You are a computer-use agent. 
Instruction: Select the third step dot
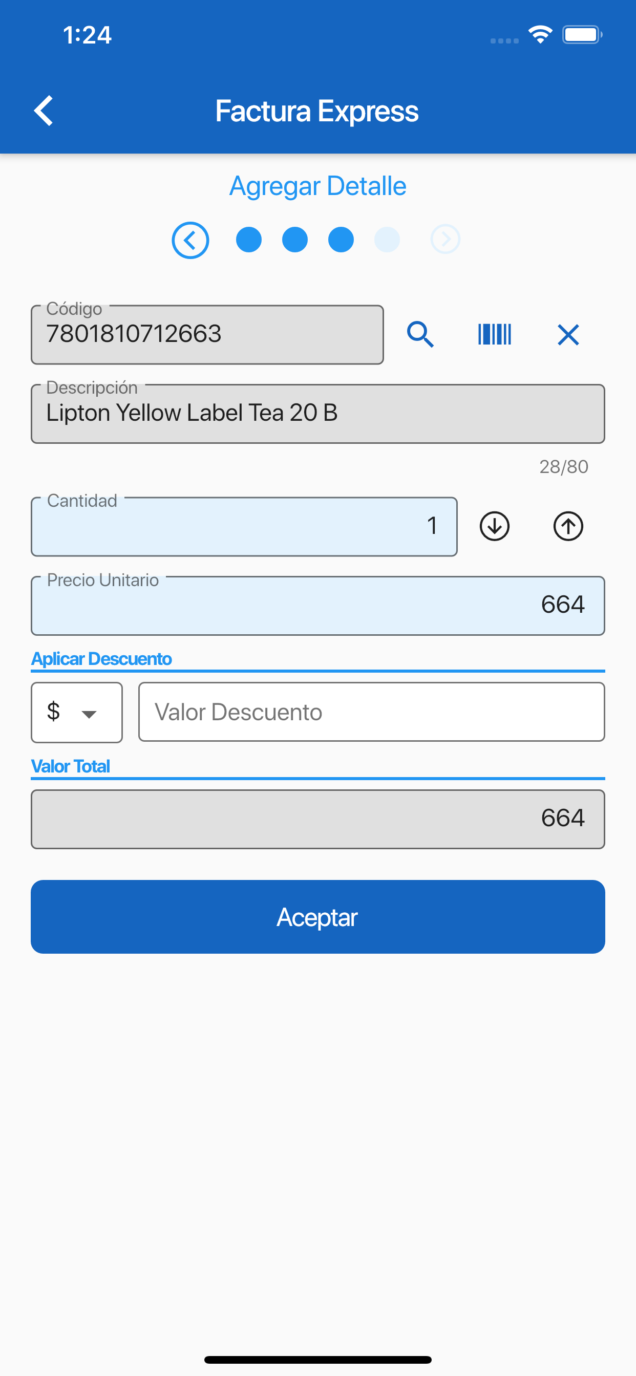click(x=341, y=239)
